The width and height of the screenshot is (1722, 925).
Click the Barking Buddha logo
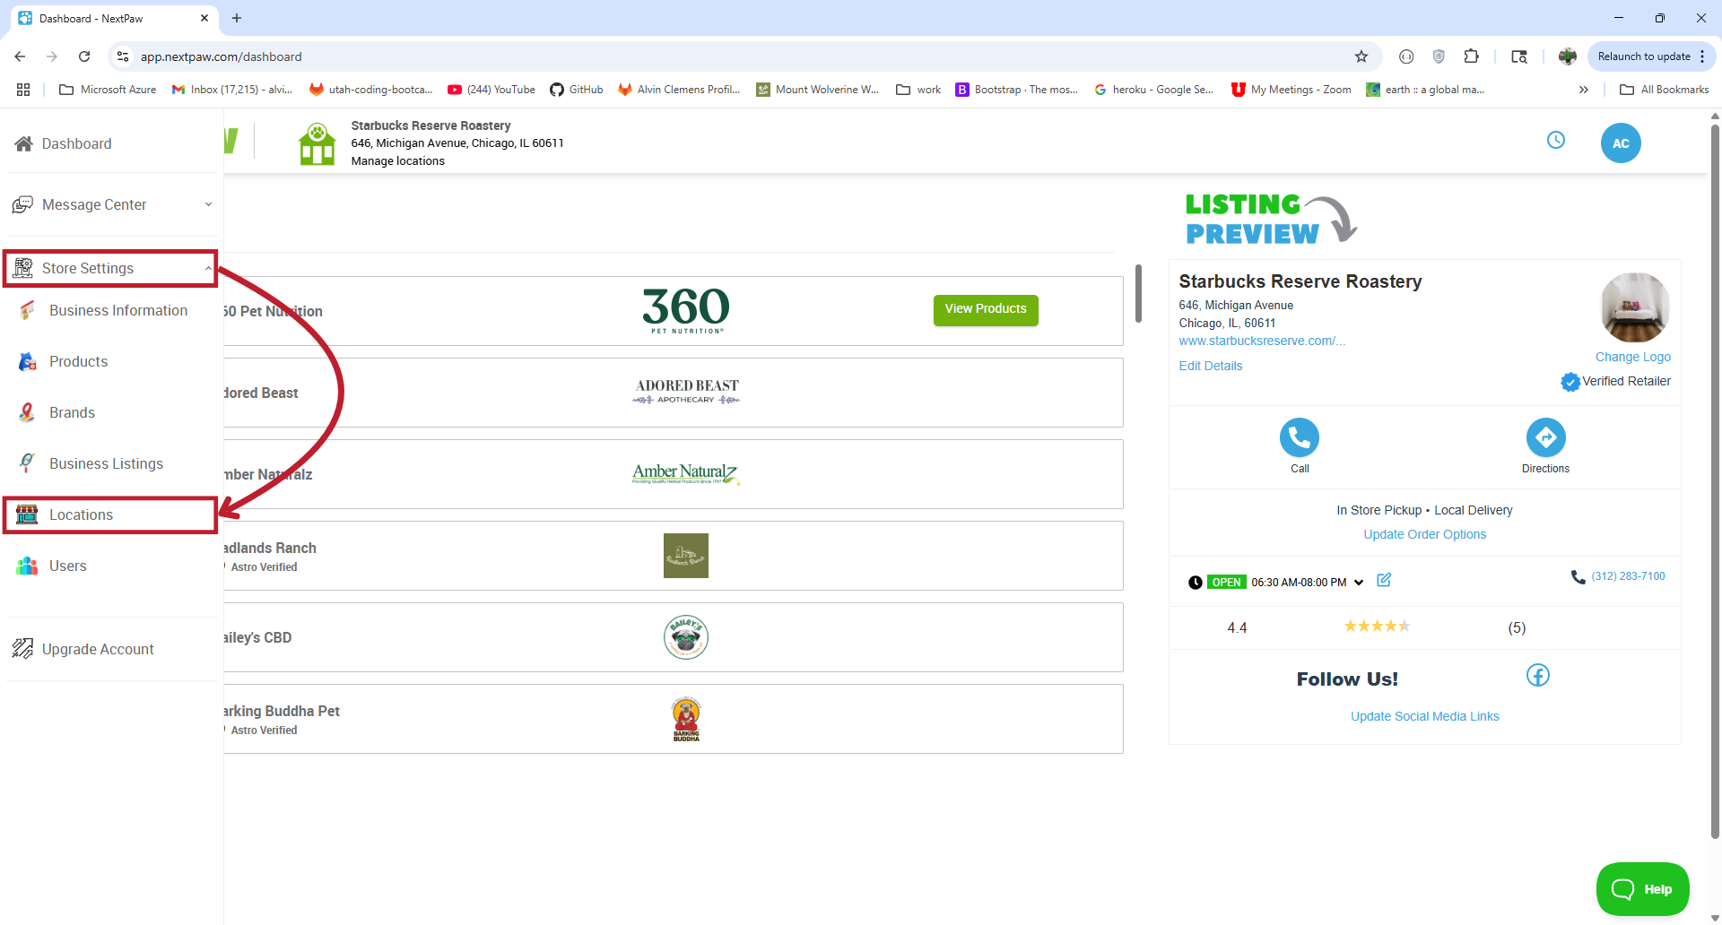[686, 719]
